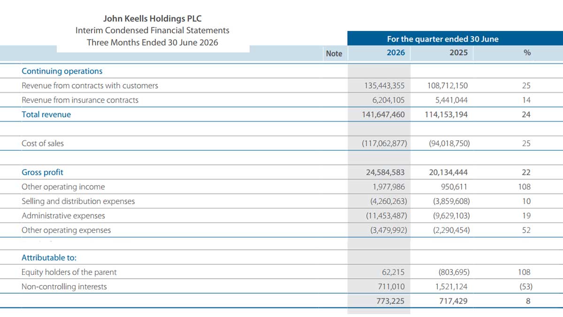
Task: Click 'For the quarter ended 30 June' header
Action: (x=442, y=39)
